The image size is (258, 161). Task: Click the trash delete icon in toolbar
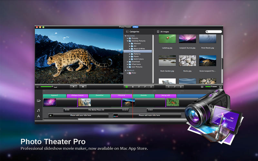pyautogui.click(x=181, y=87)
